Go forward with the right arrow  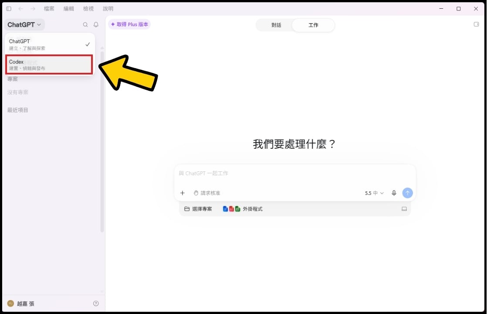(x=33, y=9)
